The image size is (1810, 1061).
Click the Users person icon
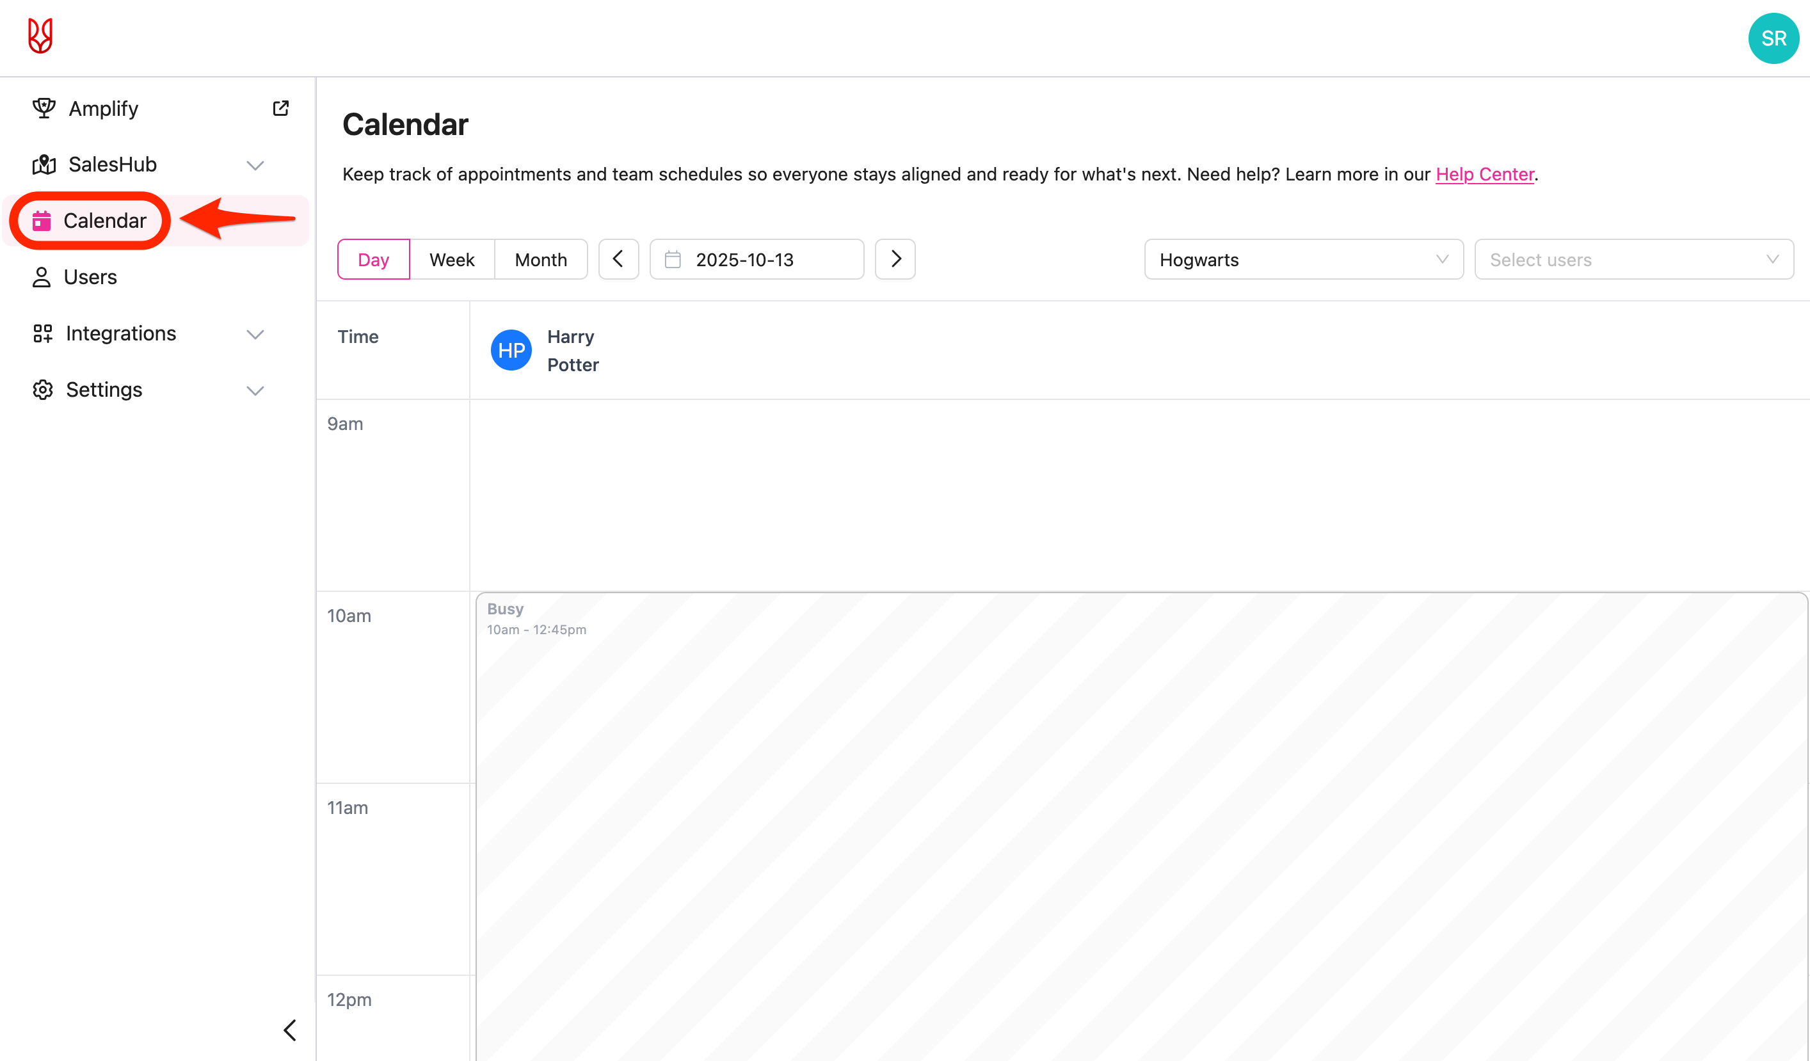[x=42, y=277]
